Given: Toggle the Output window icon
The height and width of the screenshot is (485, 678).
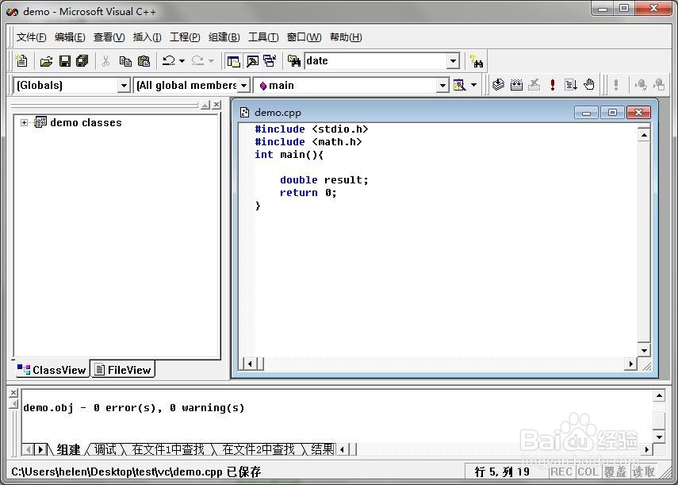Looking at the screenshot, I should tap(252, 61).
